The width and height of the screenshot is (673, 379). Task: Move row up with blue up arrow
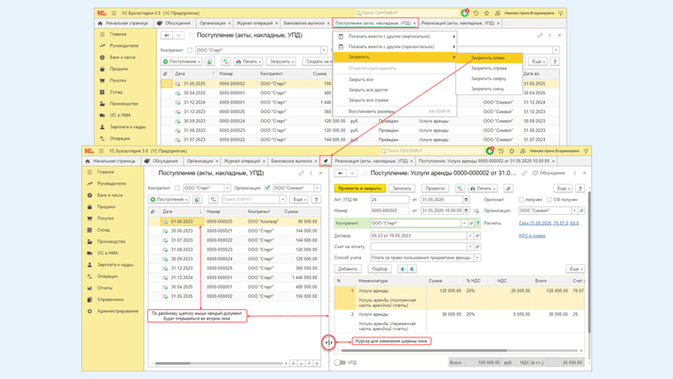click(402, 269)
